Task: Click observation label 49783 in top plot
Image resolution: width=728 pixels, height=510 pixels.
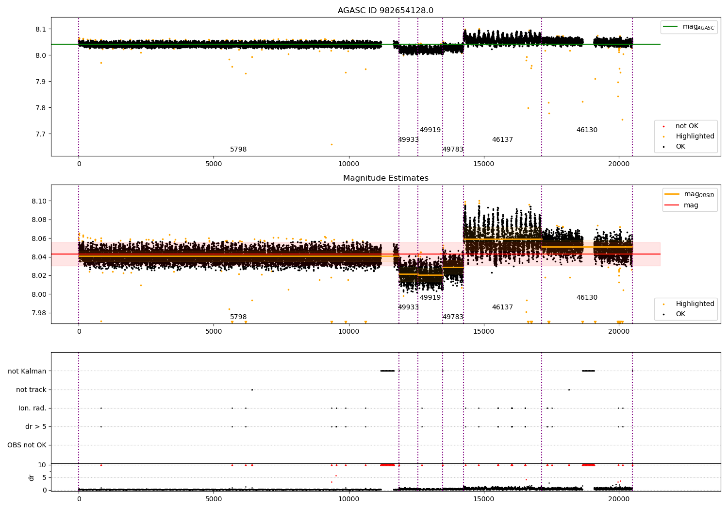Action: click(x=453, y=150)
